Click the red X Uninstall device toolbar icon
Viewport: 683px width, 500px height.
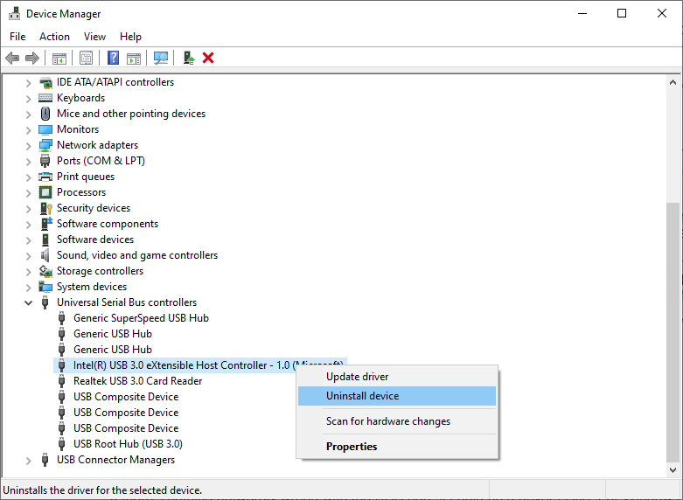pyautogui.click(x=208, y=58)
